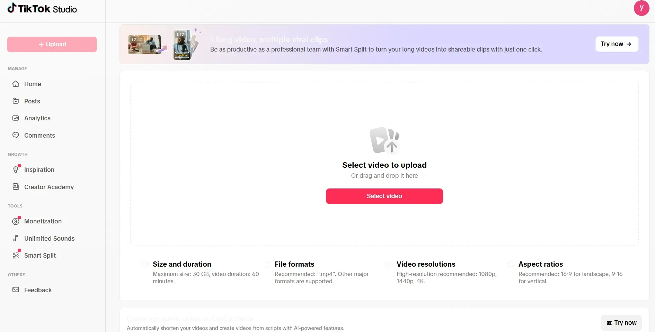Click the Smart Split banner thumbnail
Viewport: 655px width, 332px height.
164,45
